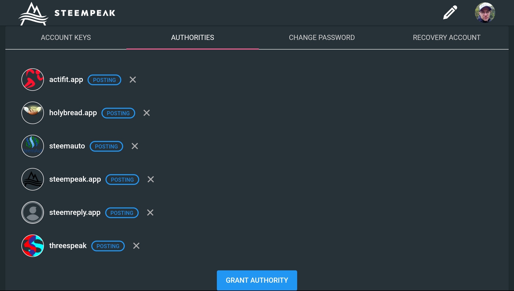Image resolution: width=514 pixels, height=291 pixels.
Task: Click the STEEMPEAK brand text
Action: 85,13
